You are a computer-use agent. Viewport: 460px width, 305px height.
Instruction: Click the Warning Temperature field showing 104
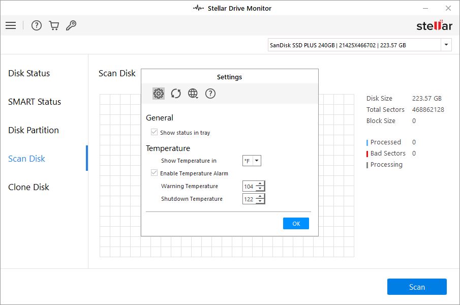pyautogui.click(x=249, y=186)
